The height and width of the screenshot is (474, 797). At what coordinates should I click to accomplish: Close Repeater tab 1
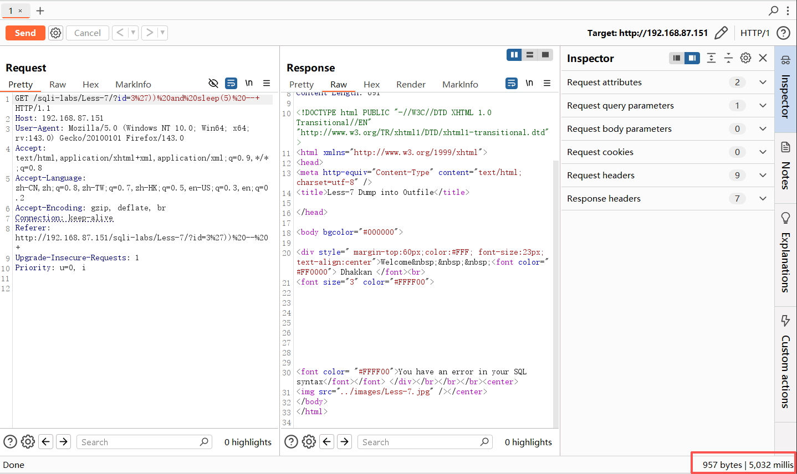coord(21,11)
